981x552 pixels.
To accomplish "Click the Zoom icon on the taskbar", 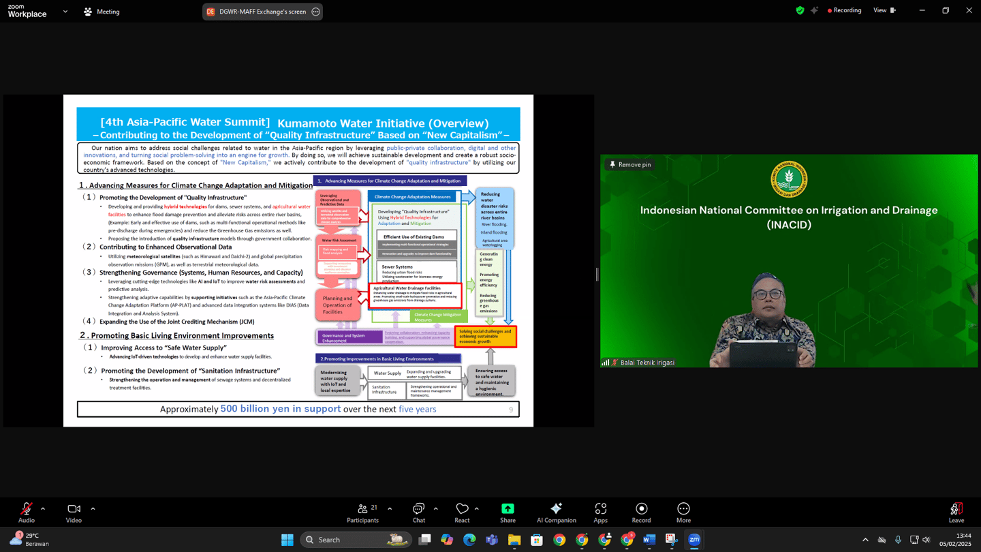I will click(694, 540).
